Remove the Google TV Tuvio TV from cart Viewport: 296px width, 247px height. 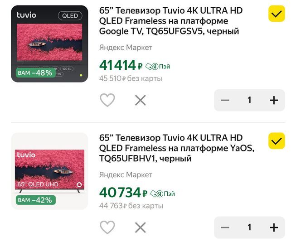[141, 100]
